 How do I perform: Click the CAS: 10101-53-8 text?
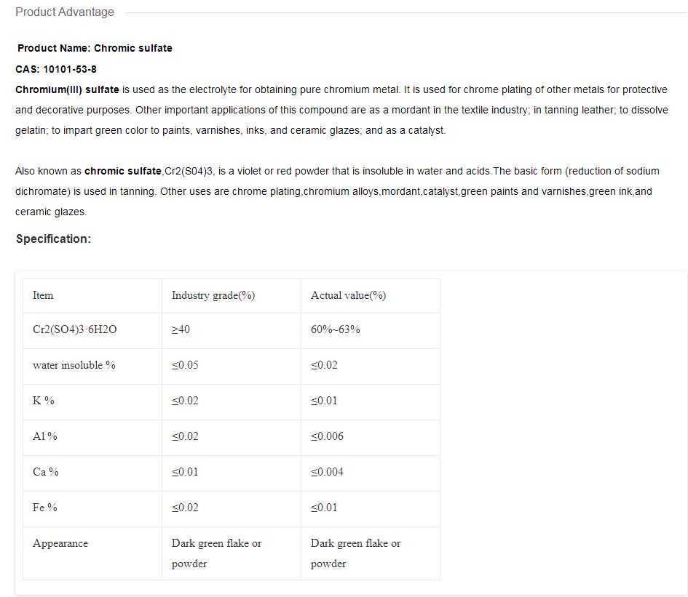pyautogui.click(x=56, y=69)
